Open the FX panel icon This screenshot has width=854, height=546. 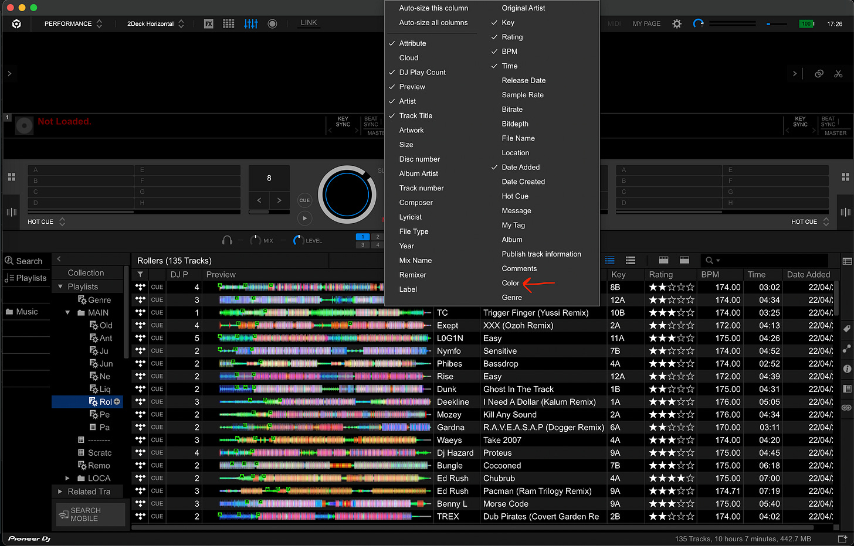click(x=209, y=24)
